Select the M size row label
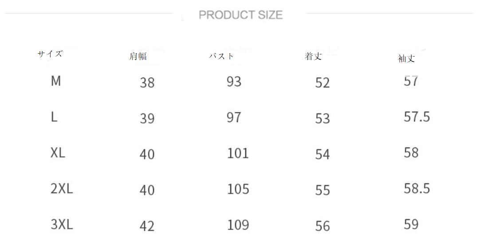 (56, 81)
